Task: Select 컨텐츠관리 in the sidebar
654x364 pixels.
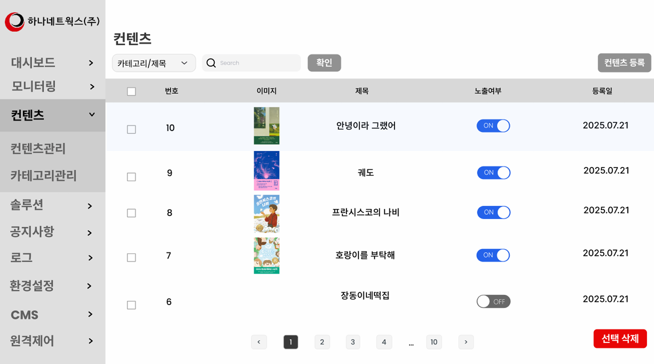Action: point(38,149)
